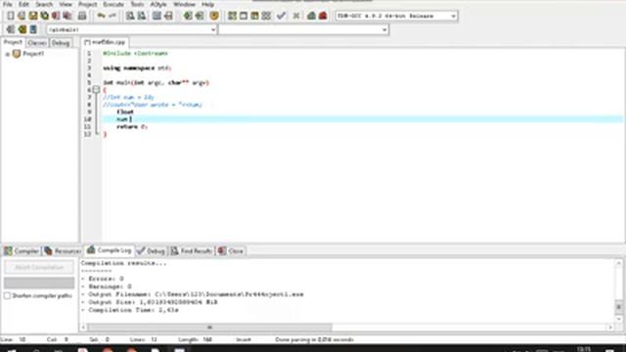This screenshot has width=626, height=352.
Task: Collapse the code fold at line 6
Action: (96, 90)
